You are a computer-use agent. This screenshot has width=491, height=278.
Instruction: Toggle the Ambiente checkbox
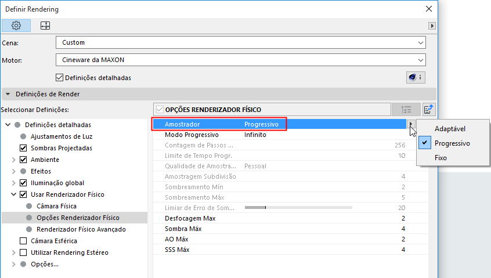click(x=23, y=160)
